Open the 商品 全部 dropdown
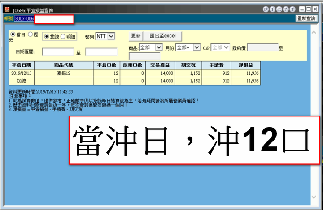Viewport: 323px width, 210px height. [x=151, y=47]
